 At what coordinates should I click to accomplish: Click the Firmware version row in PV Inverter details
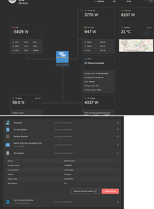point(63,166)
